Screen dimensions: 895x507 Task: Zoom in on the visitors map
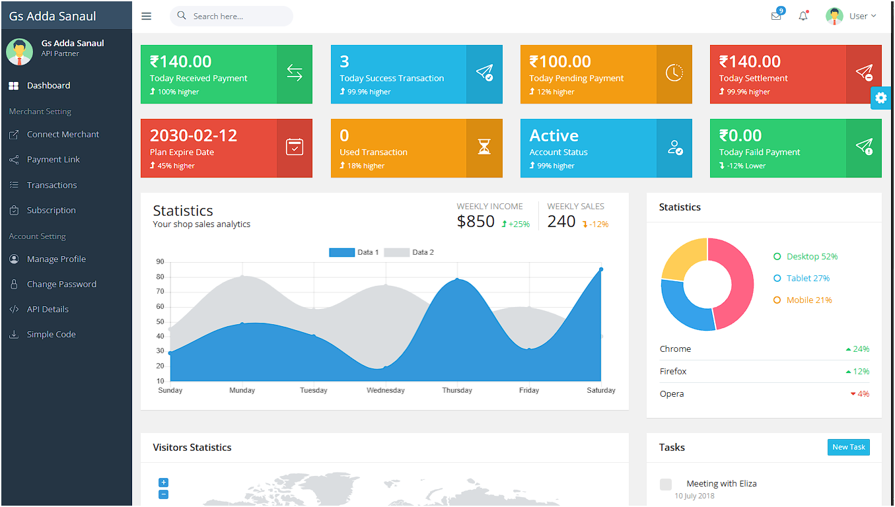(164, 483)
